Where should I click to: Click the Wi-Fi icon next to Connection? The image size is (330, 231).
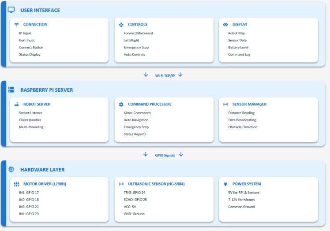click(16, 25)
